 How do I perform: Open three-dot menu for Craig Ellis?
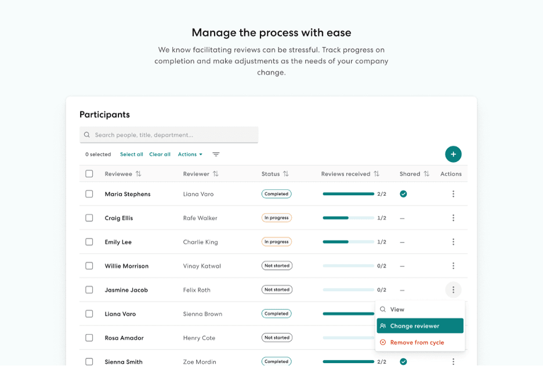(x=453, y=218)
